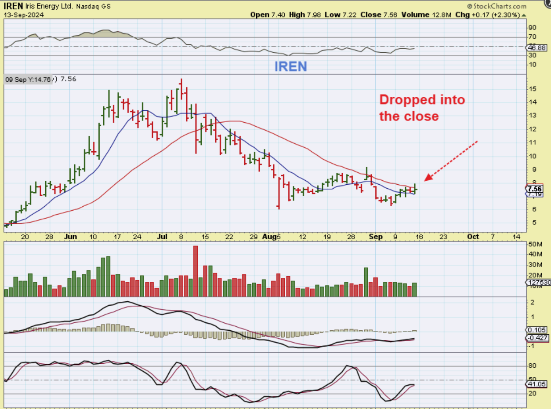Screen dimensions: 551x409
Task: Click the Low 7.22 value
Action: coord(341,15)
